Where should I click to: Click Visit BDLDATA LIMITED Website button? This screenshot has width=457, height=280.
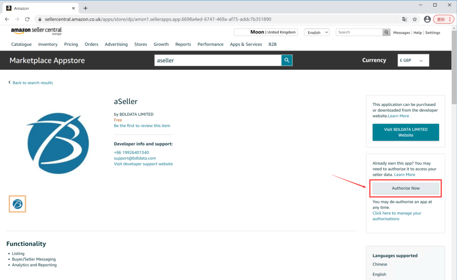point(406,132)
